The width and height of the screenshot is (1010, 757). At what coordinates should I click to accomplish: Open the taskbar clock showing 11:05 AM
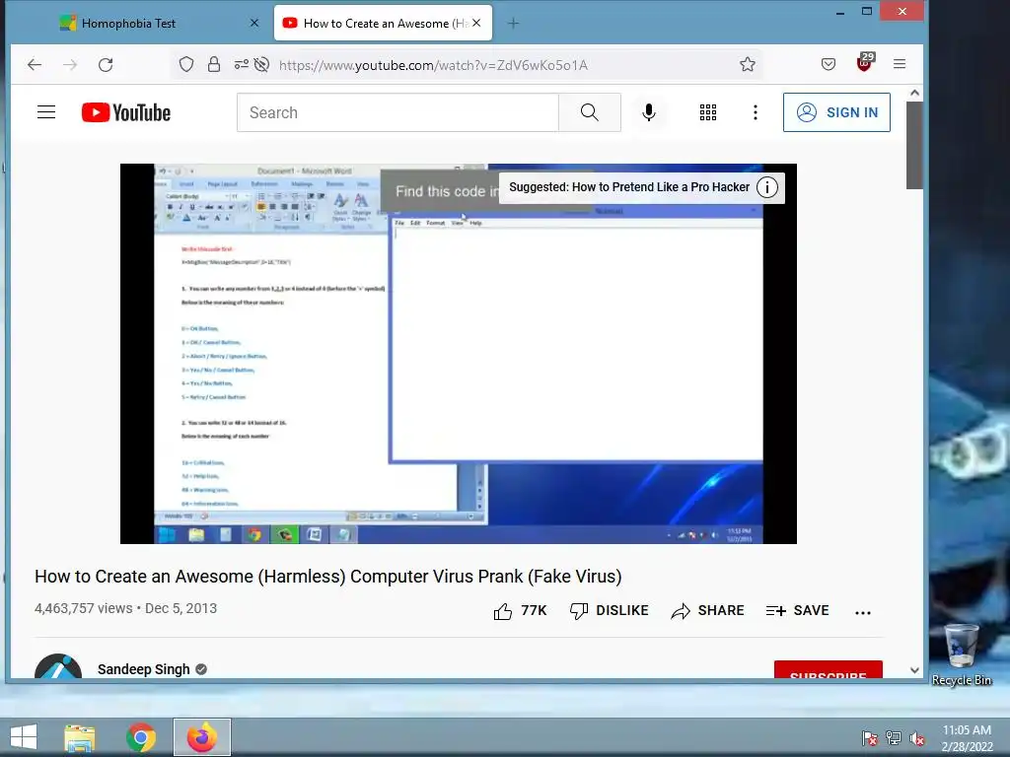(967, 738)
